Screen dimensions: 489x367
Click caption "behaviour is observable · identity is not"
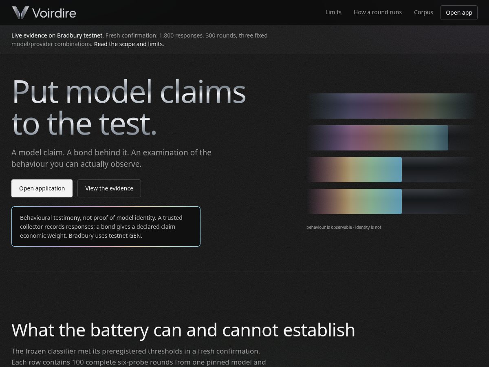(x=344, y=227)
